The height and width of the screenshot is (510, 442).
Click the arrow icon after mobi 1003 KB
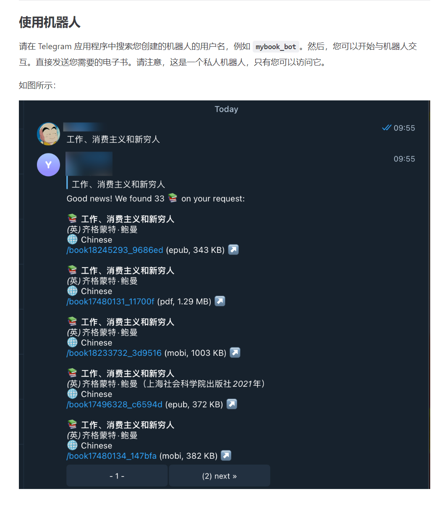click(235, 352)
